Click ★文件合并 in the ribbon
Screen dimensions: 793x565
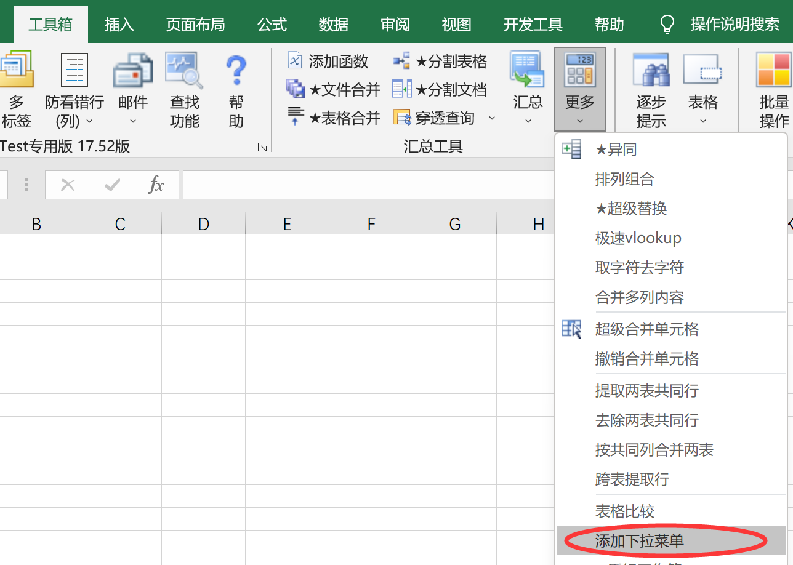pos(333,90)
